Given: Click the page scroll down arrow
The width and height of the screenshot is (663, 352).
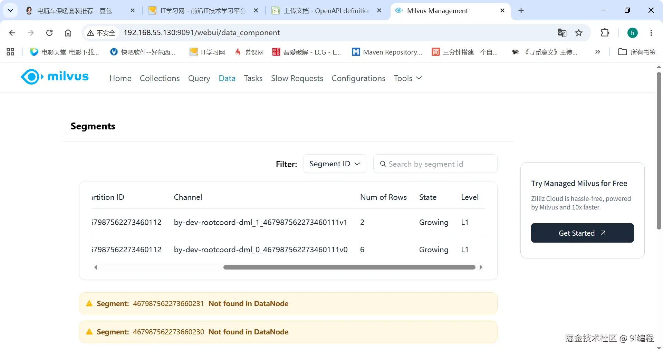Looking at the screenshot, I should [x=659, y=348].
